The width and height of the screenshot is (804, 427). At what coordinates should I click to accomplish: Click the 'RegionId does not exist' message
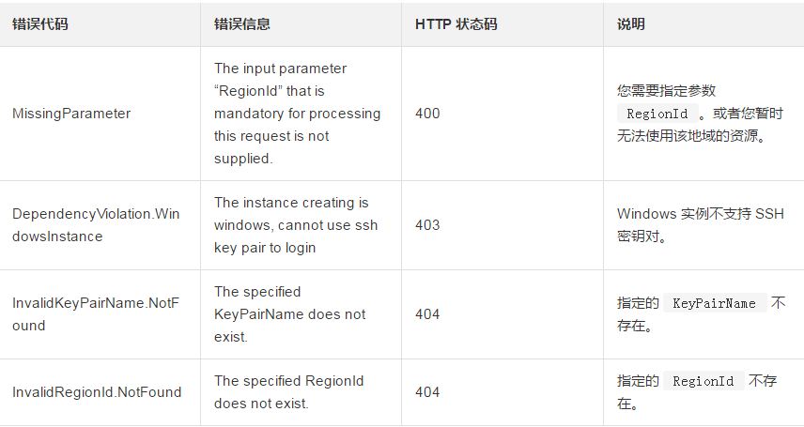point(288,392)
